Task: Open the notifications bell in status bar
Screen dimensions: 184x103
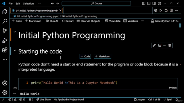Action: (177, 100)
